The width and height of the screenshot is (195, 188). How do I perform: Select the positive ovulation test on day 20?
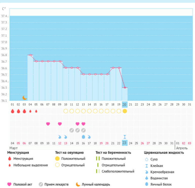pos(125,111)
